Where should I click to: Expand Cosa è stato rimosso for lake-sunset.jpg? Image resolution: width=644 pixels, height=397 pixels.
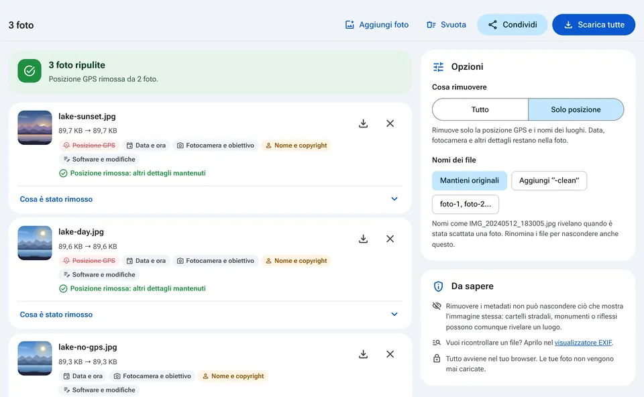pyautogui.click(x=210, y=199)
